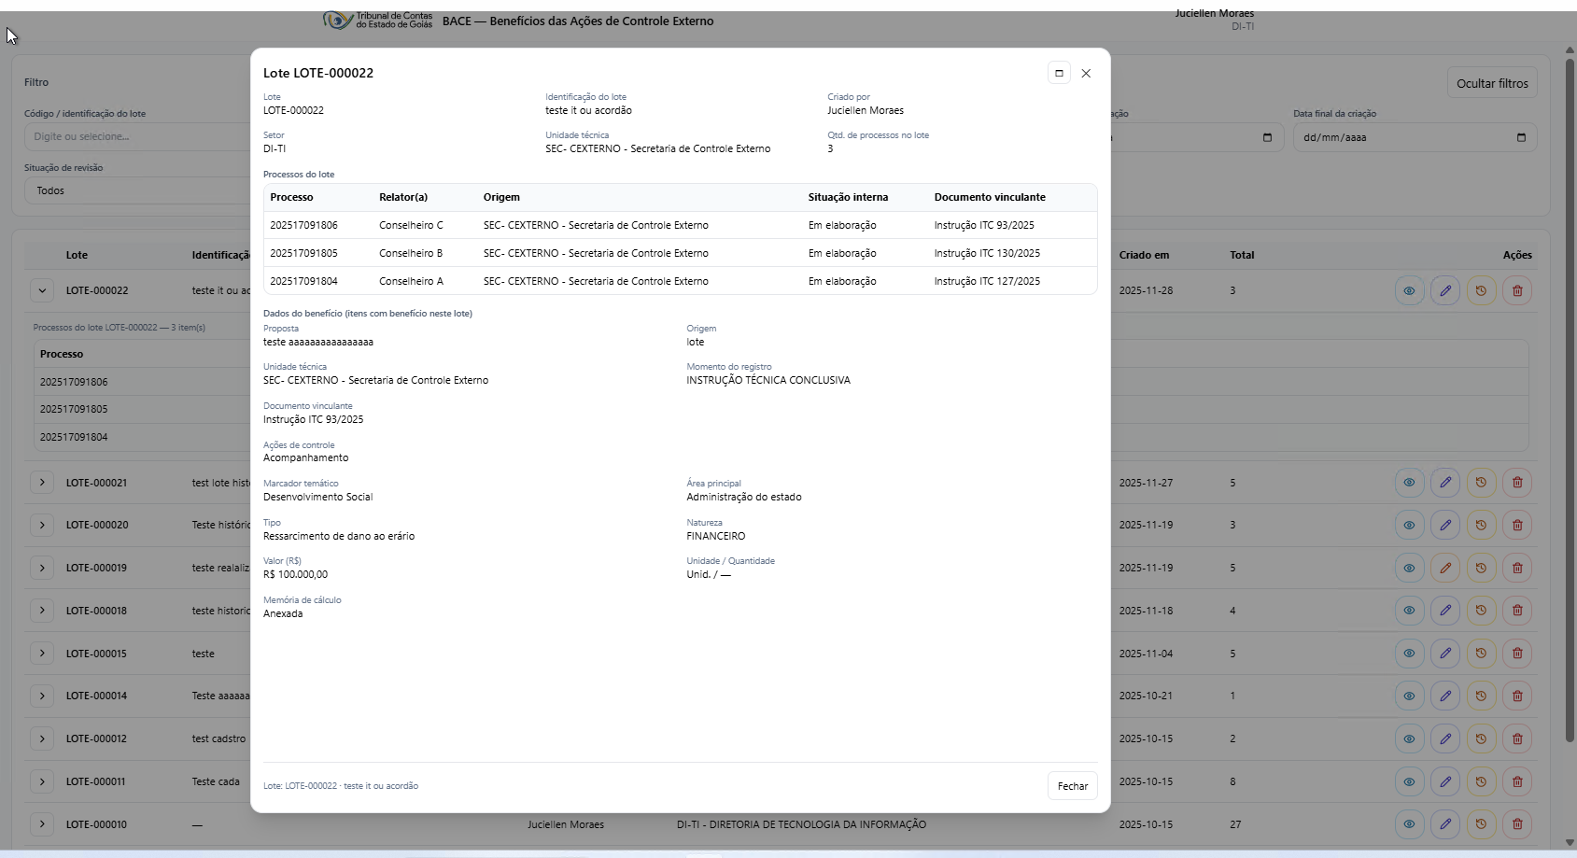
Task: Maximize the Lote LOTE-000022 dialog
Action: [1059, 73]
